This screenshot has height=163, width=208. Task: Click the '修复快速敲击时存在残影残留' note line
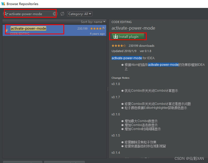click(x=145, y=146)
